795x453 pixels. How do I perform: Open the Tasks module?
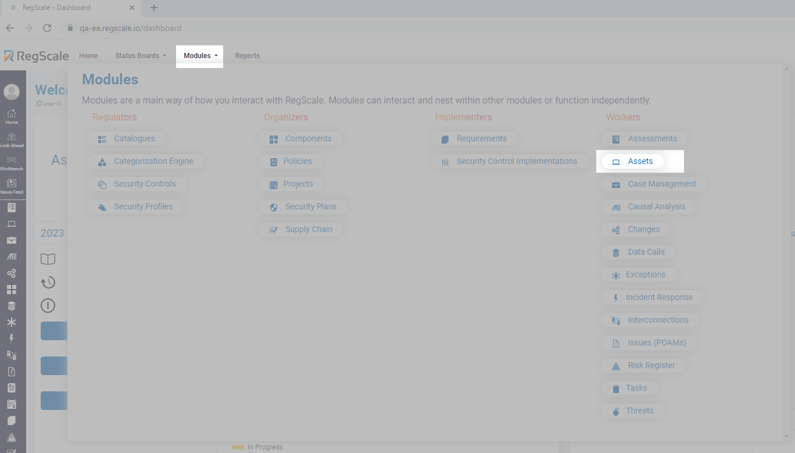(630, 388)
